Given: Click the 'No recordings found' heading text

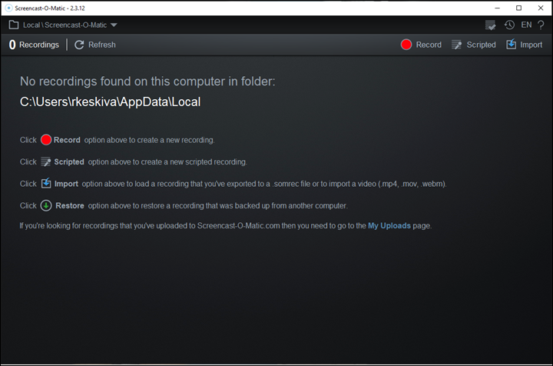Looking at the screenshot, I should (147, 82).
